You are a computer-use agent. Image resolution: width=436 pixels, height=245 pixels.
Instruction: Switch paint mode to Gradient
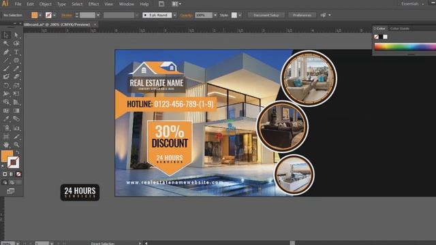(12, 174)
